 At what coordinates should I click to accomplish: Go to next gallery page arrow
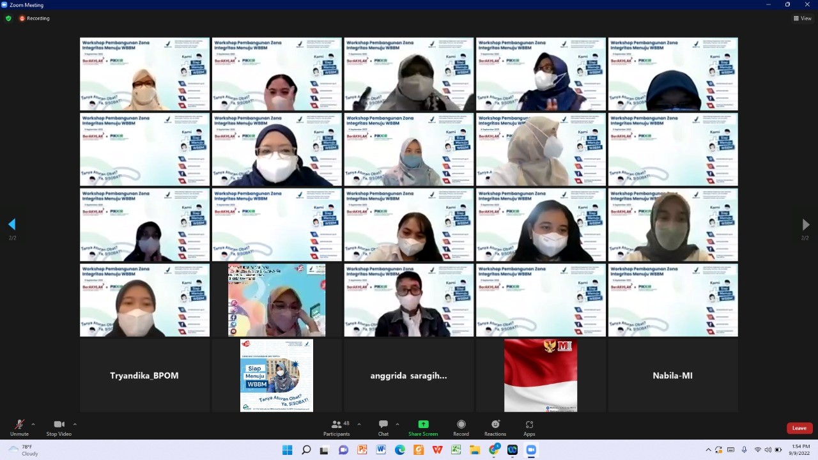point(805,224)
